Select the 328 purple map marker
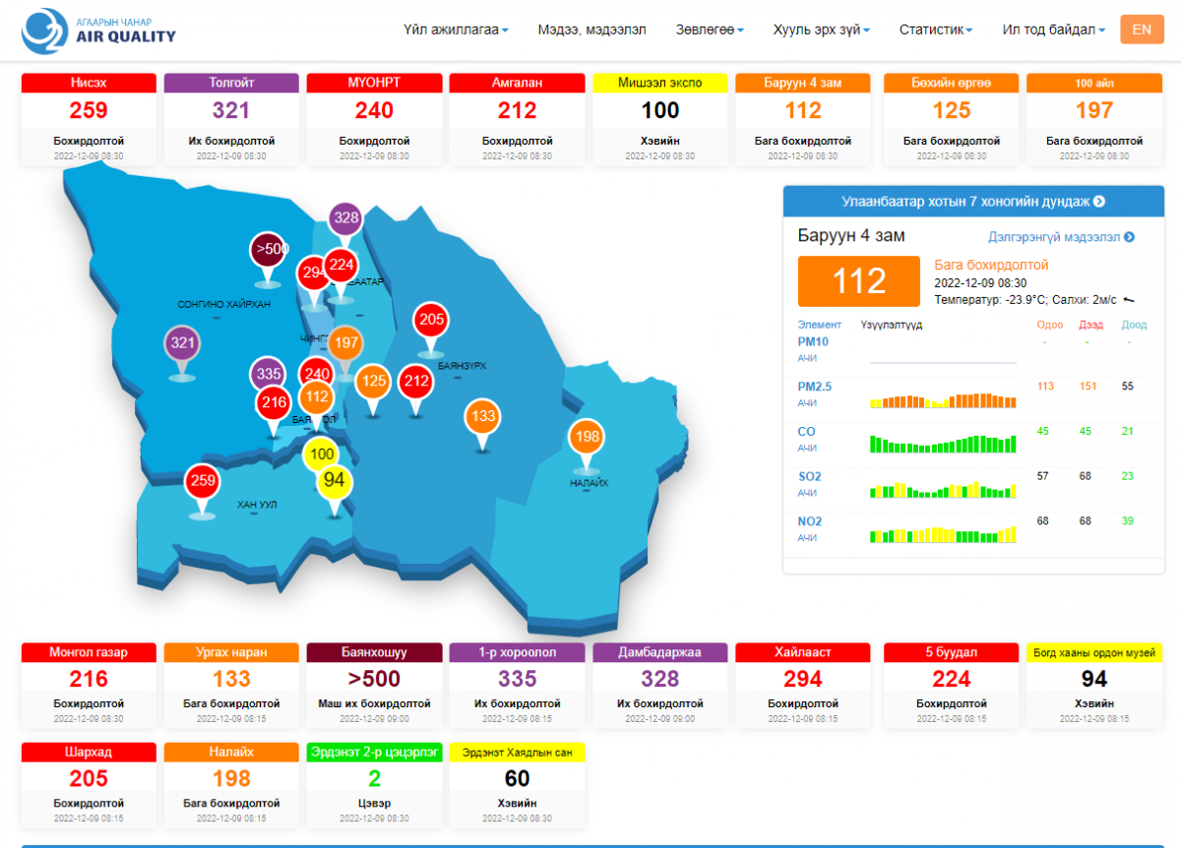The height and width of the screenshot is (848, 1181). (x=345, y=218)
